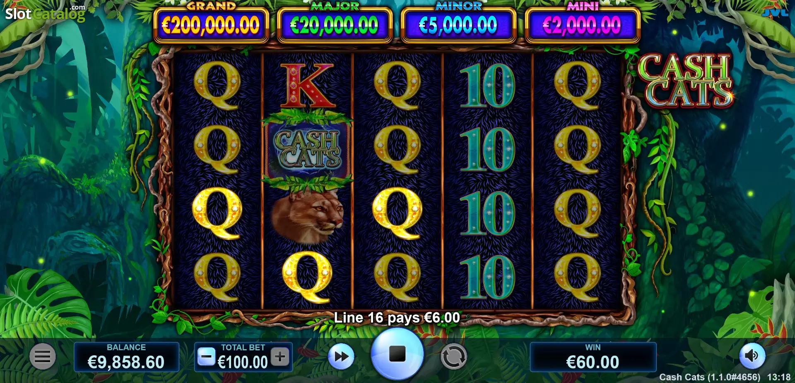Increase total bet with plus button

[x=280, y=357]
